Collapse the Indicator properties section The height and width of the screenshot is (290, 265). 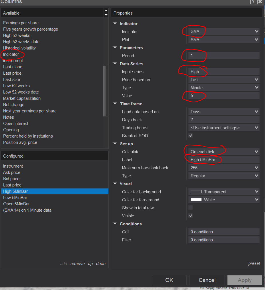click(115, 24)
